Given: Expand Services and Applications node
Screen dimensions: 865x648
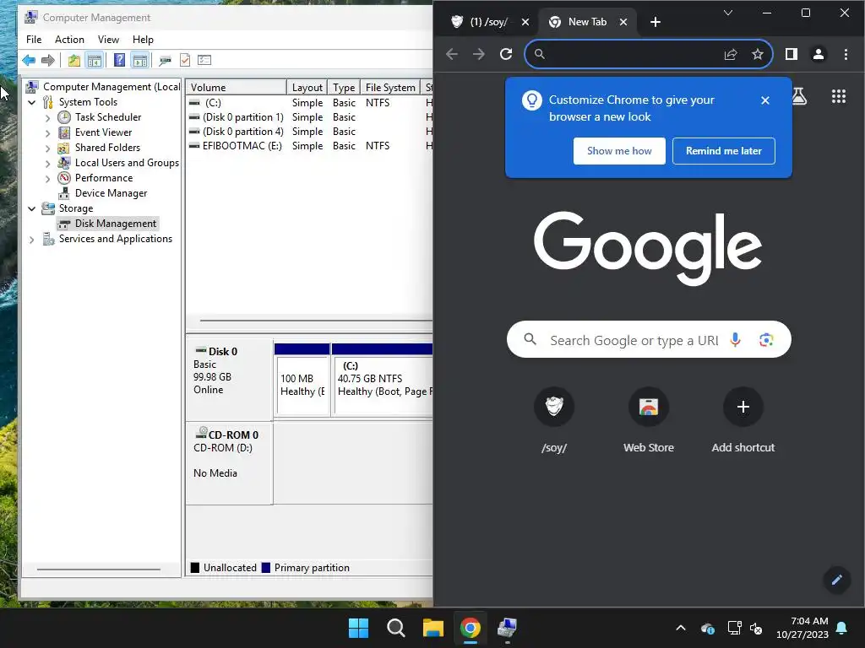Looking at the screenshot, I should click(32, 240).
